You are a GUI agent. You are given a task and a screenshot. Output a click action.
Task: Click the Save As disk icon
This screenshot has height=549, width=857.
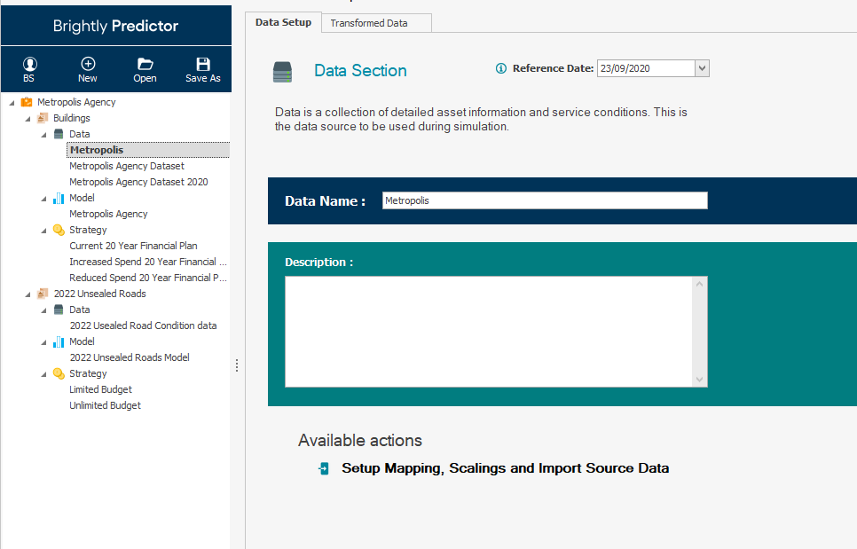202,64
